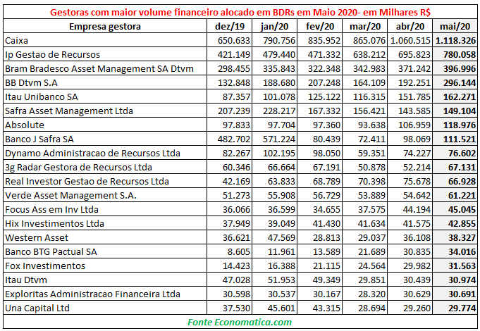Click the 'mar/20' column header
480x331 pixels.
coord(365,26)
